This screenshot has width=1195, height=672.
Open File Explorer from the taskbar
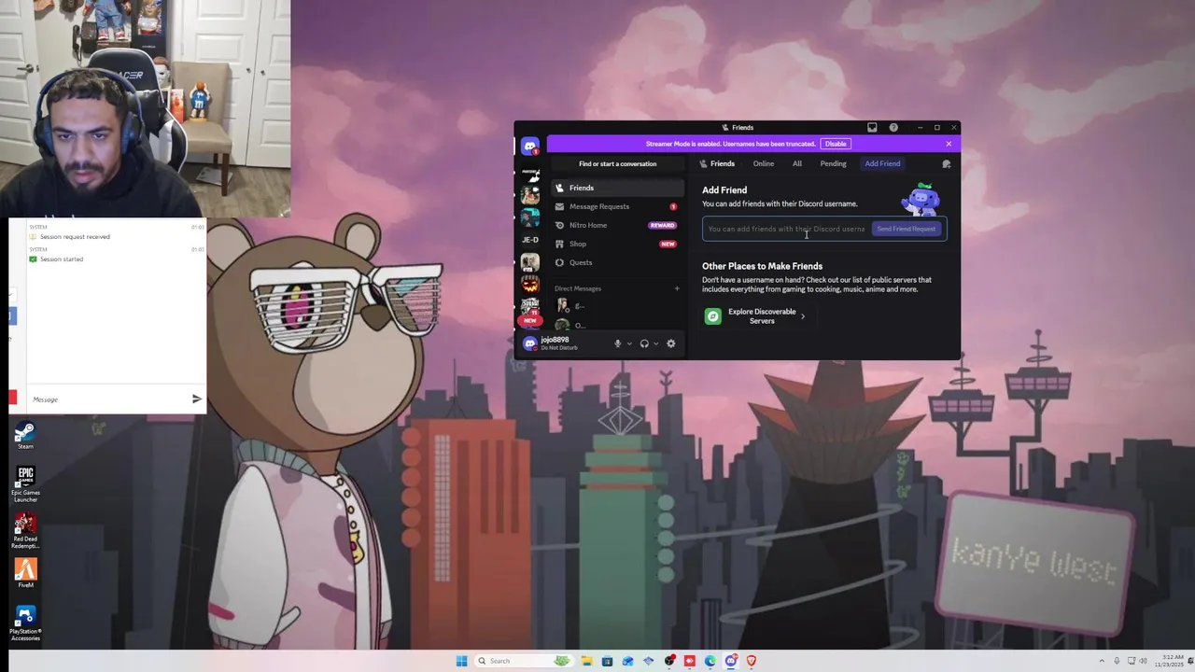coord(586,661)
